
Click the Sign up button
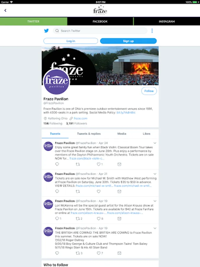click(x=128, y=41)
